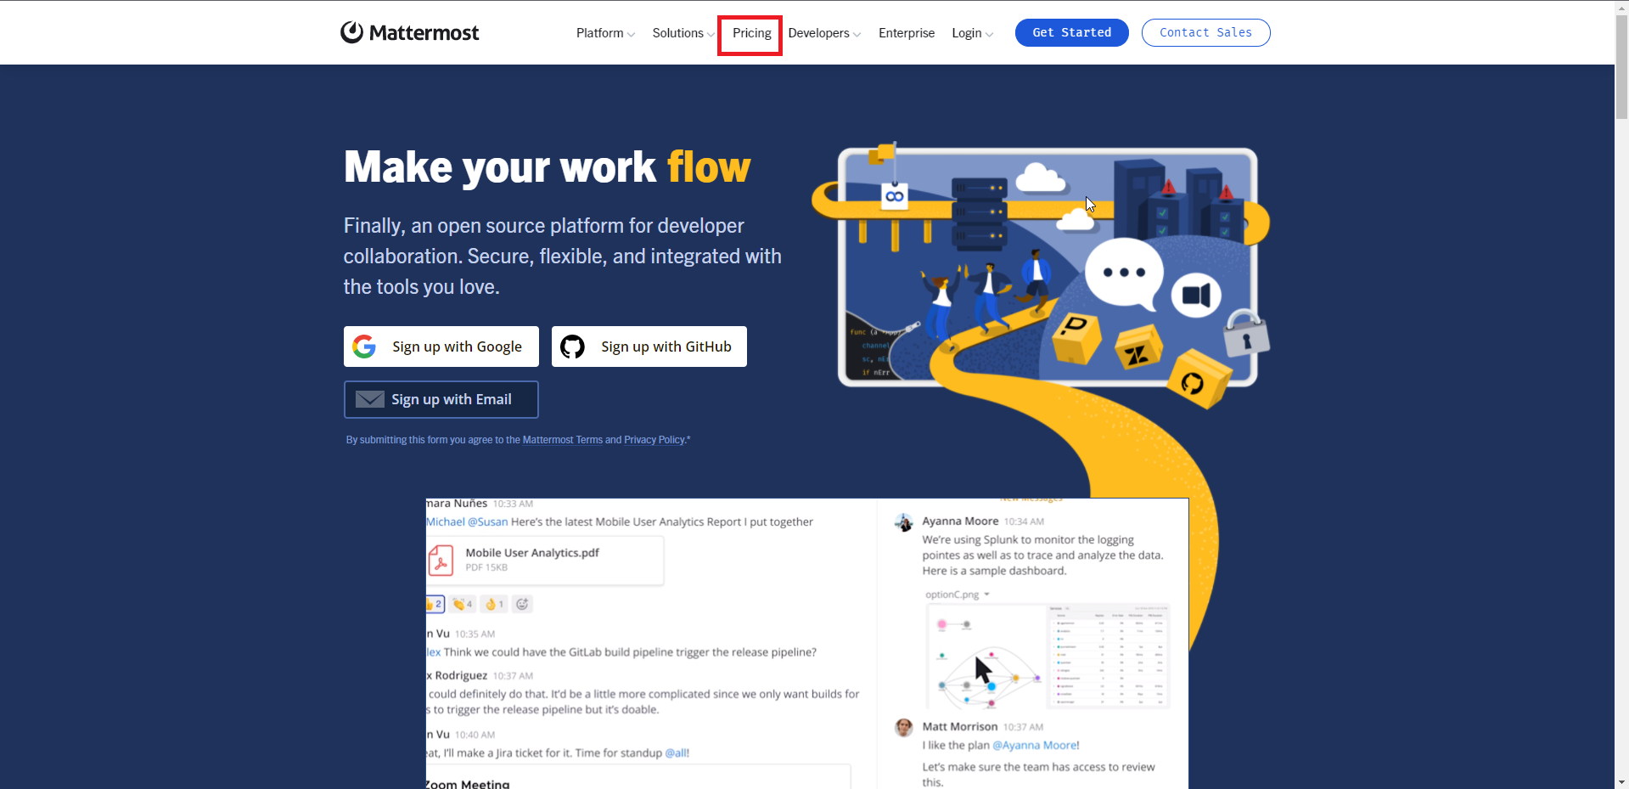Expand the Solutions menu
This screenshot has width=1629, height=789.
pyautogui.click(x=682, y=33)
